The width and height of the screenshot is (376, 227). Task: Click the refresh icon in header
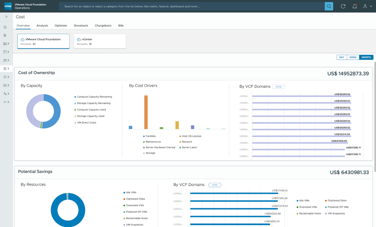tap(343, 6)
